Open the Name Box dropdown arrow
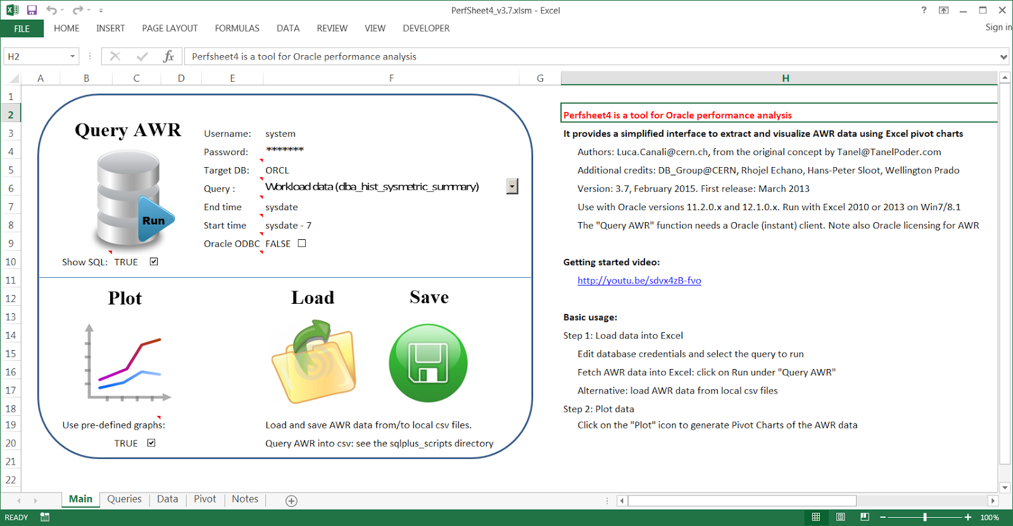 point(72,56)
